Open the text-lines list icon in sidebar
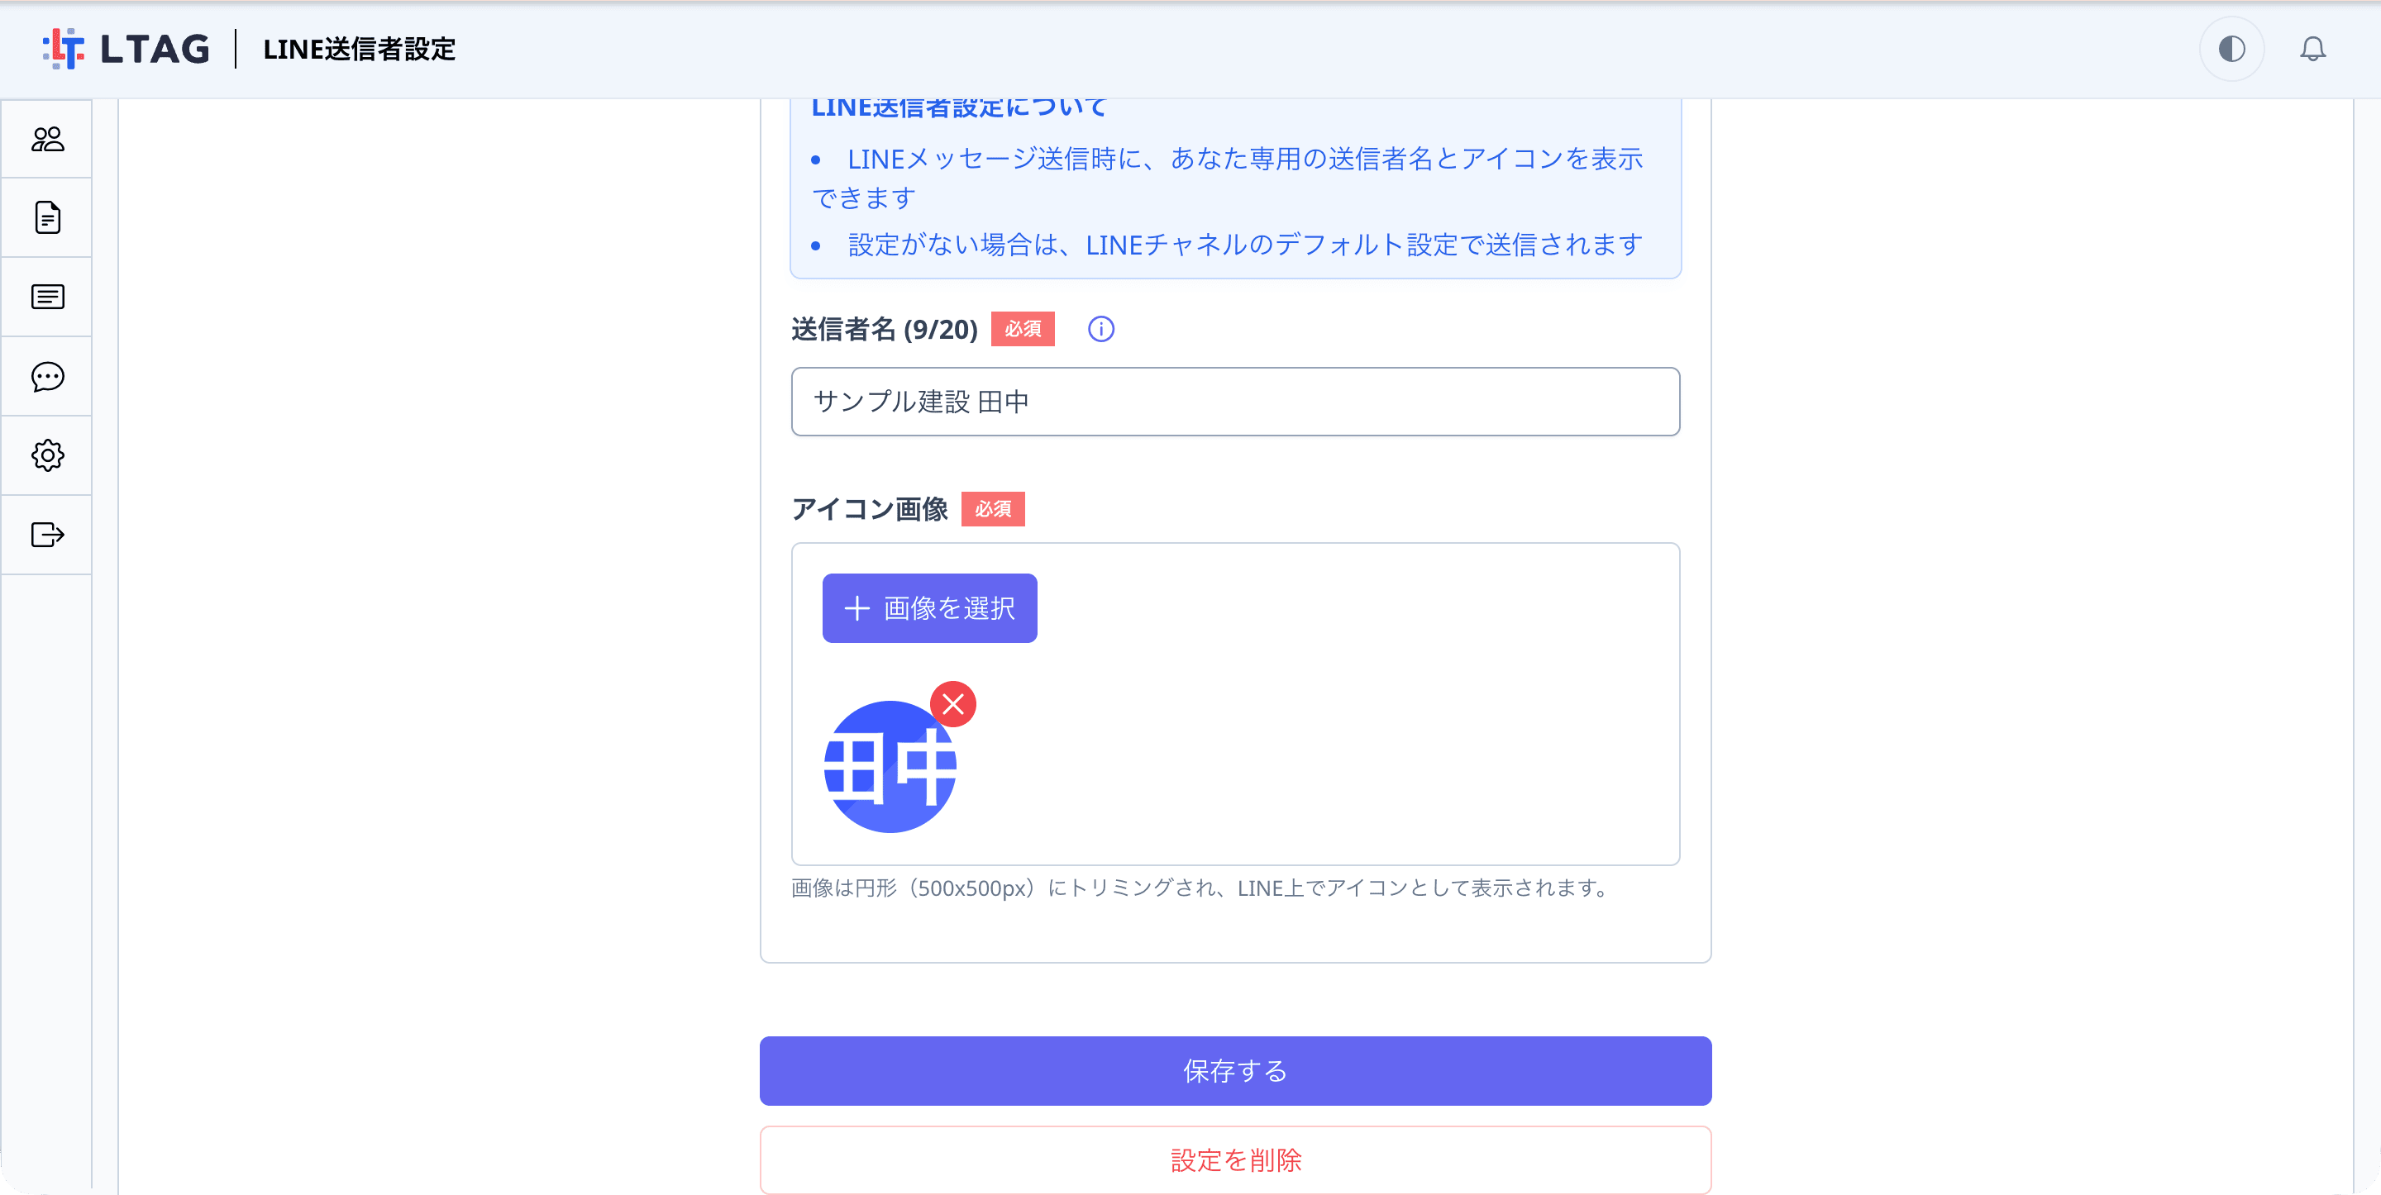 [x=47, y=297]
